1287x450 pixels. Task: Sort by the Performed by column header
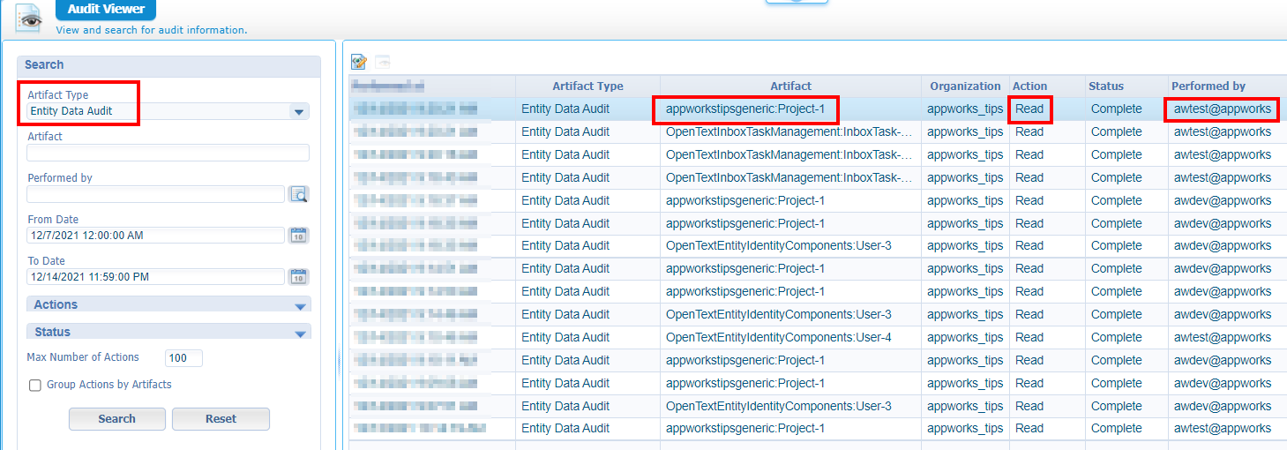[1208, 86]
